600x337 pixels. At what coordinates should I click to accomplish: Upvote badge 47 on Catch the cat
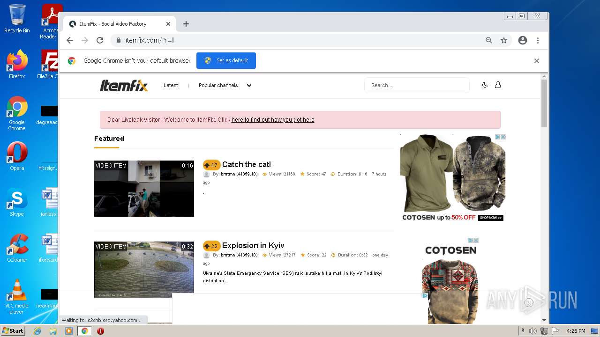(211, 165)
